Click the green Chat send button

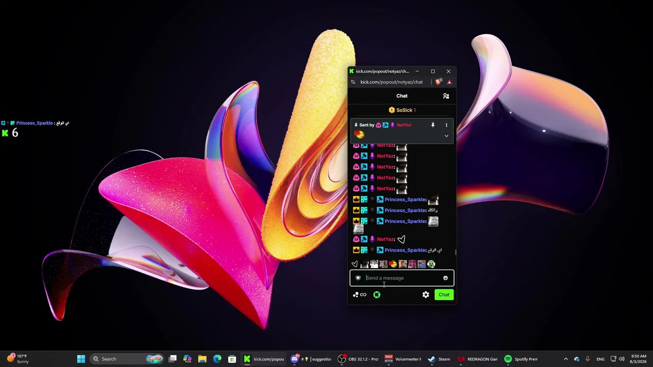click(x=444, y=295)
